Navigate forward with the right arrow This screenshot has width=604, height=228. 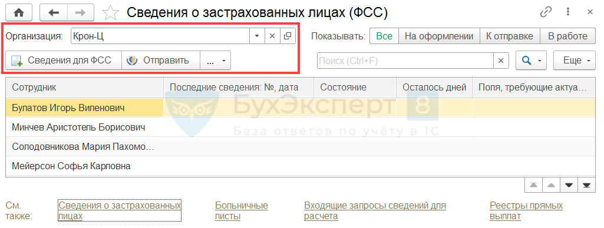(x=81, y=13)
